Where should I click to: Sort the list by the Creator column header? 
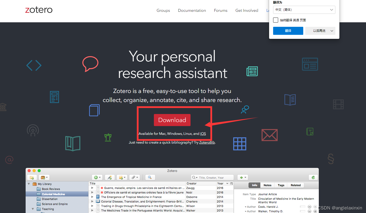[201, 183]
